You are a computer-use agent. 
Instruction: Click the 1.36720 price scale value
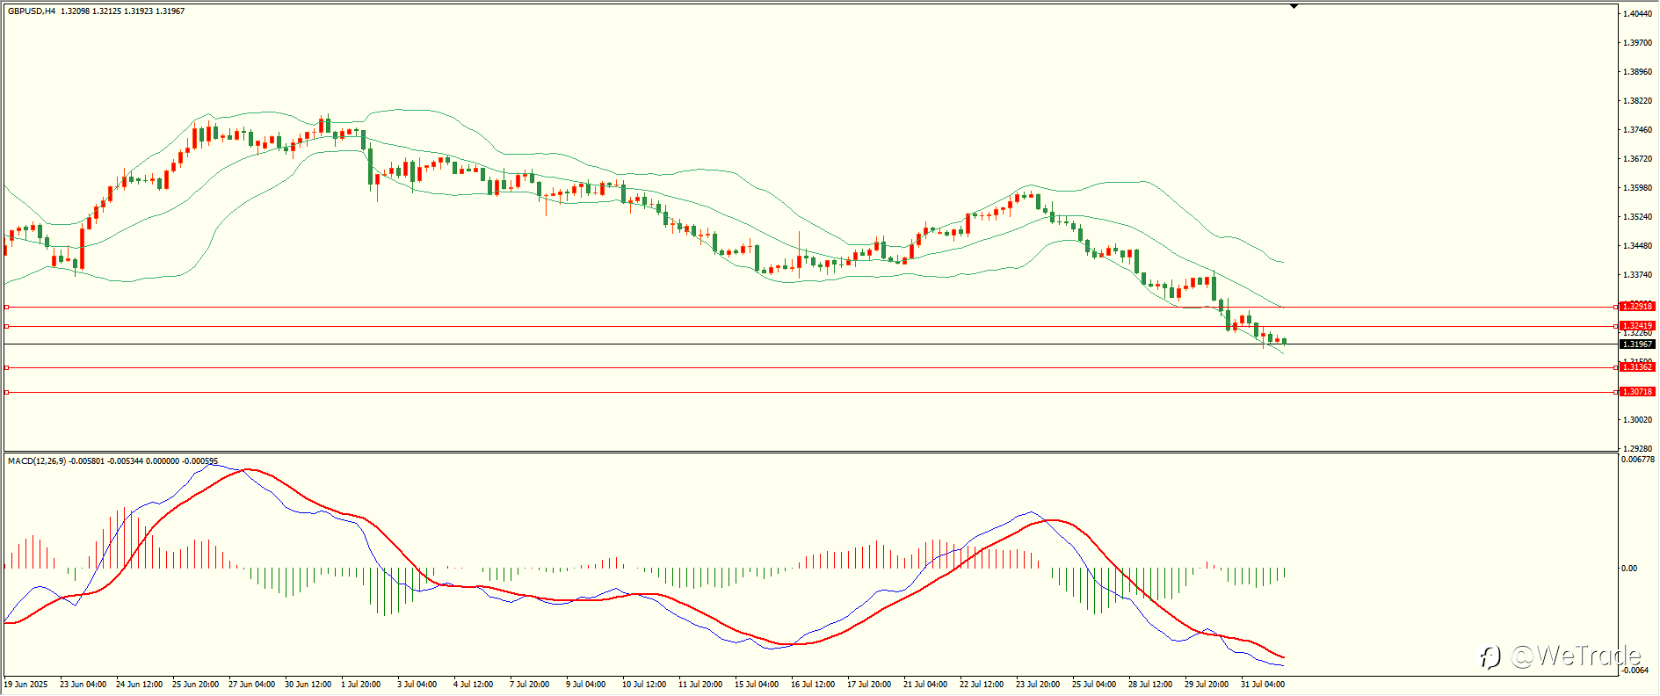pyautogui.click(x=1637, y=159)
